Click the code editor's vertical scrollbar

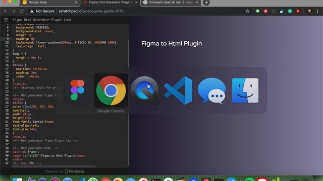(129, 102)
